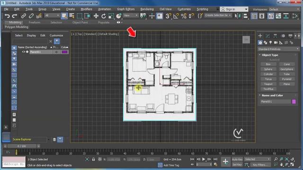Viewport: 303px width, 170px height.
Task: Choose Rectangular Selection Region tool
Action: click(80, 16)
